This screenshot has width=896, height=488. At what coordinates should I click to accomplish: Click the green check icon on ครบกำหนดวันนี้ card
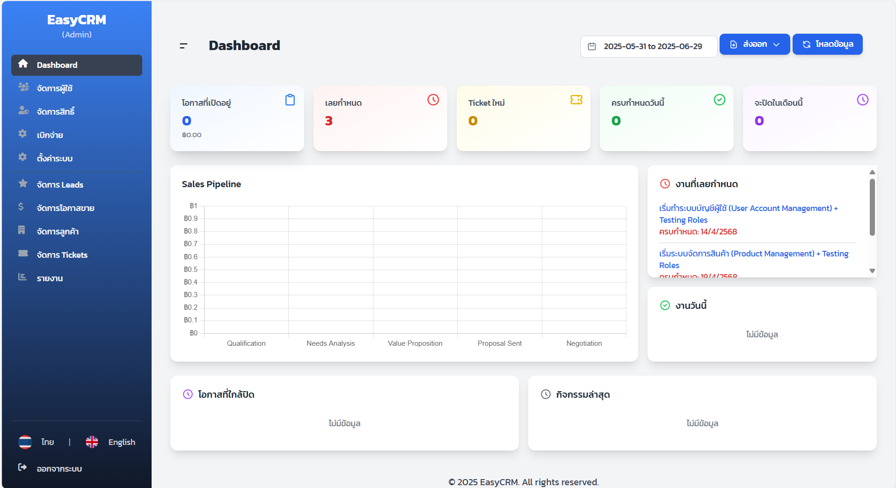tap(720, 100)
